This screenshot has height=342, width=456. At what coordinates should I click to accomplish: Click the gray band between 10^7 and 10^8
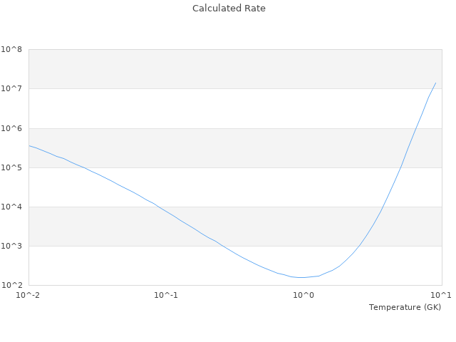coord(234,69)
